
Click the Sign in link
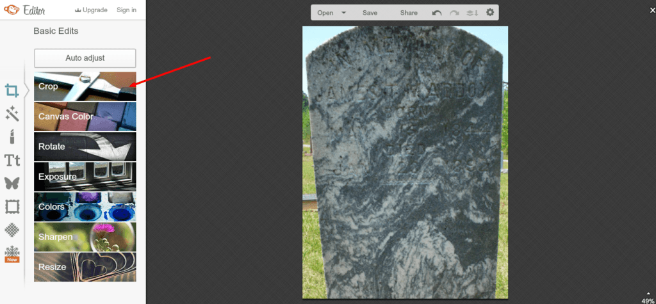click(126, 10)
